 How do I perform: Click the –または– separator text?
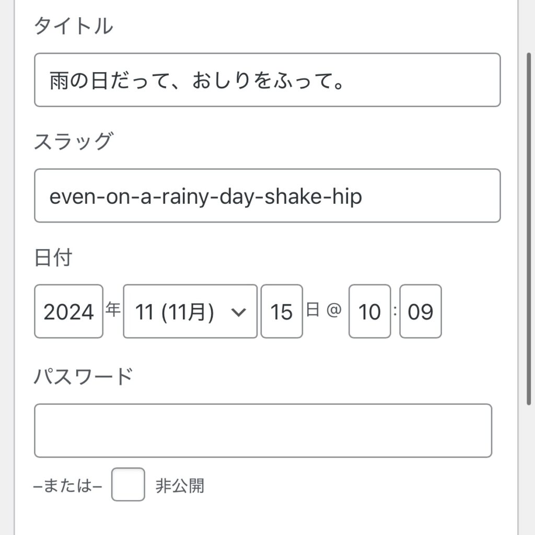pyautogui.click(x=67, y=485)
